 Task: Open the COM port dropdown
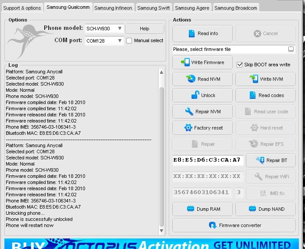point(104,40)
